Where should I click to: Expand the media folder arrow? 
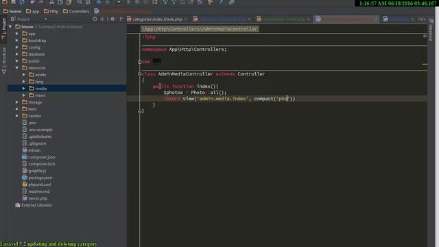click(x=24, y=89)
